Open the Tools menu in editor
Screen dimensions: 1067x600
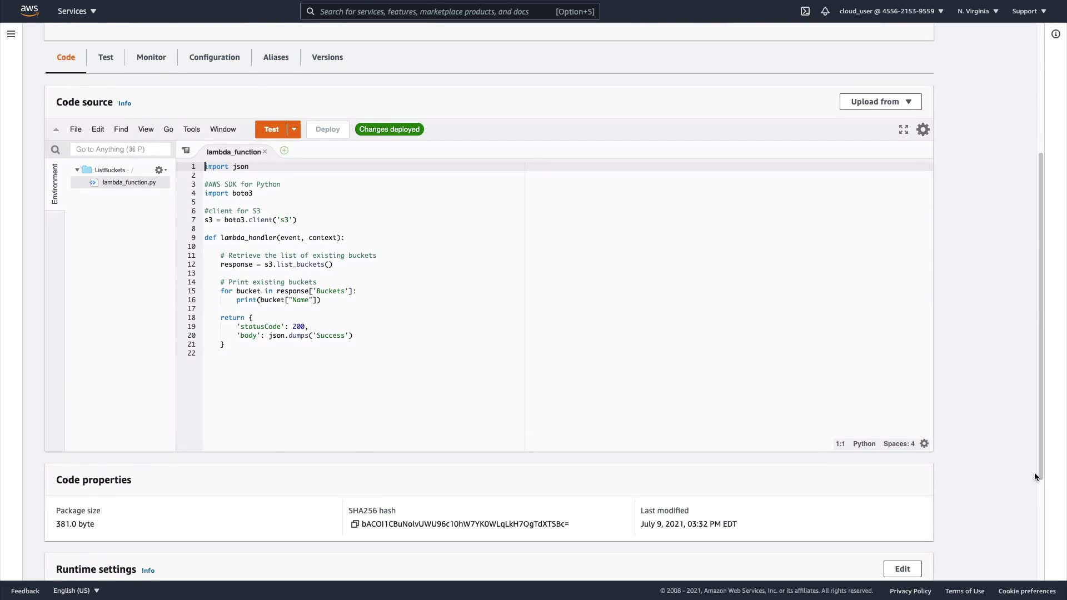191,129
